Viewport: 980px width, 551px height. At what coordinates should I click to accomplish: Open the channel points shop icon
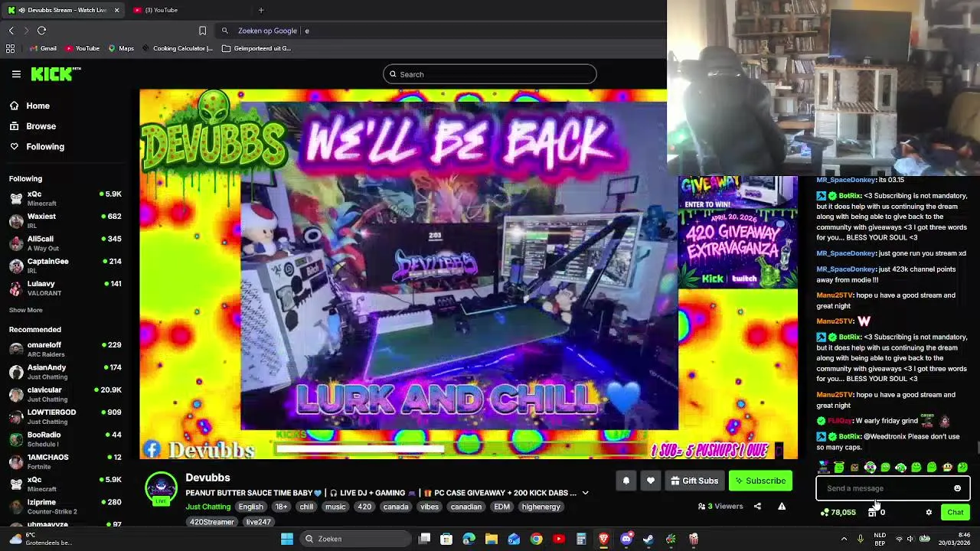pos(872,512)
